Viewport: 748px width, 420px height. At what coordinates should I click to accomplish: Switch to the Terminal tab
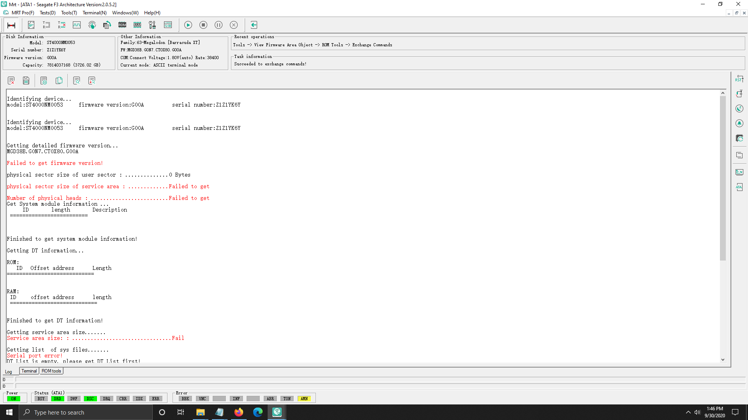point(29,371)
